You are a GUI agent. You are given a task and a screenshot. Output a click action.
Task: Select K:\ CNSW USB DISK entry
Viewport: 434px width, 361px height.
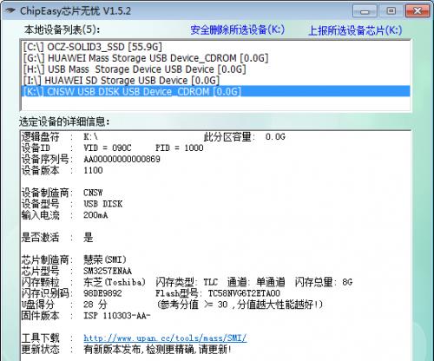[215, 91]
